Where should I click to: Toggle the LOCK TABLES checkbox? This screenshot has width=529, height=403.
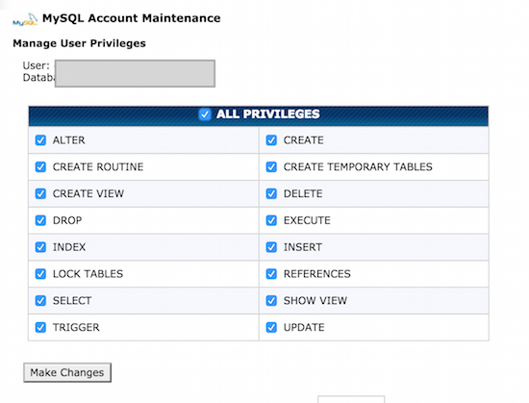[40, 273]
